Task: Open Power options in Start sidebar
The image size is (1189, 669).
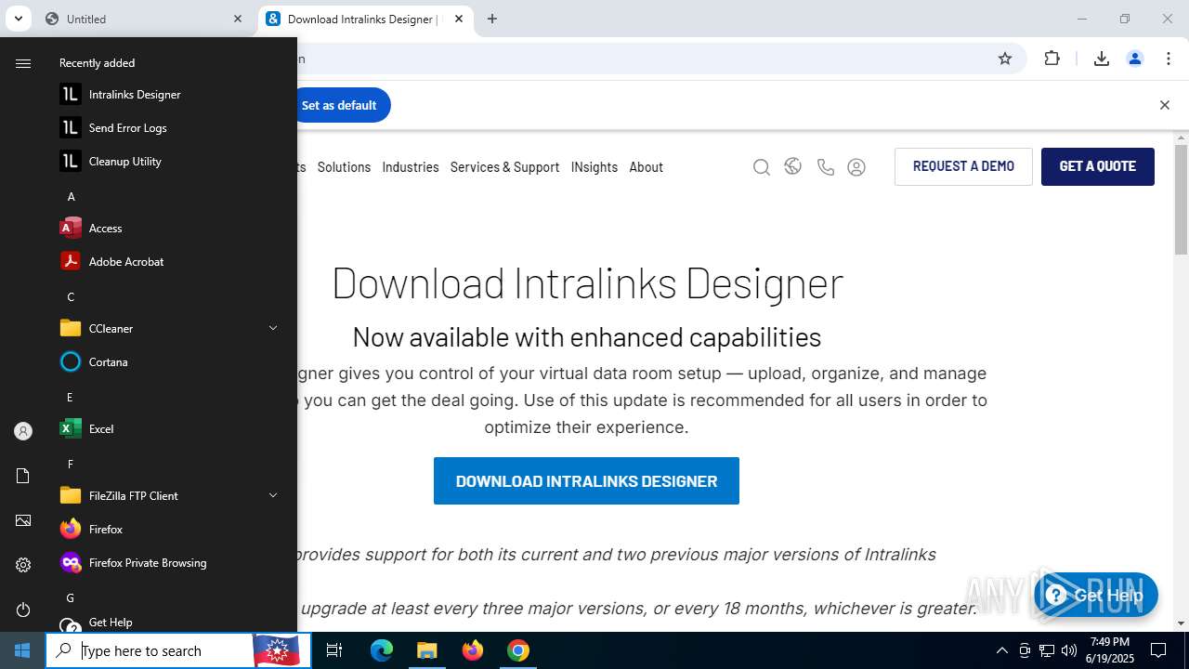Action: 23,610
